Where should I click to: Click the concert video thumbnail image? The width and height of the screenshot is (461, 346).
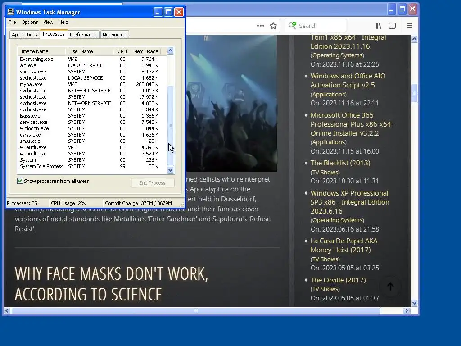click(x=232, y=103)
